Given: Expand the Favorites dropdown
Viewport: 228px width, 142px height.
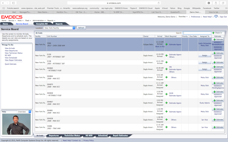Looking at the screenshot, I should coord(183,17).
